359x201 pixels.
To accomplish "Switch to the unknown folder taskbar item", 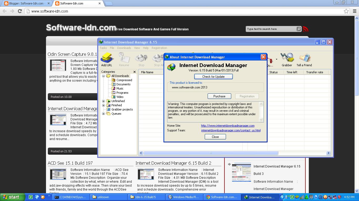I will coord(108,197).
